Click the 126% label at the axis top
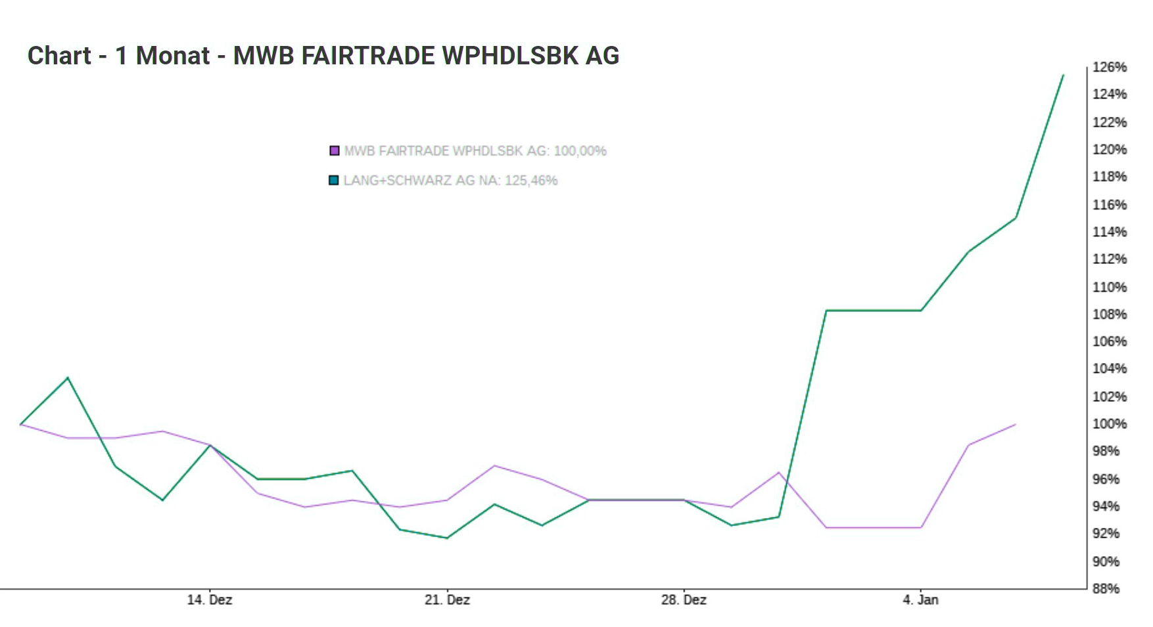Image resolution: width=1153 pixels, height=627 pixels. coord(1110,66)
